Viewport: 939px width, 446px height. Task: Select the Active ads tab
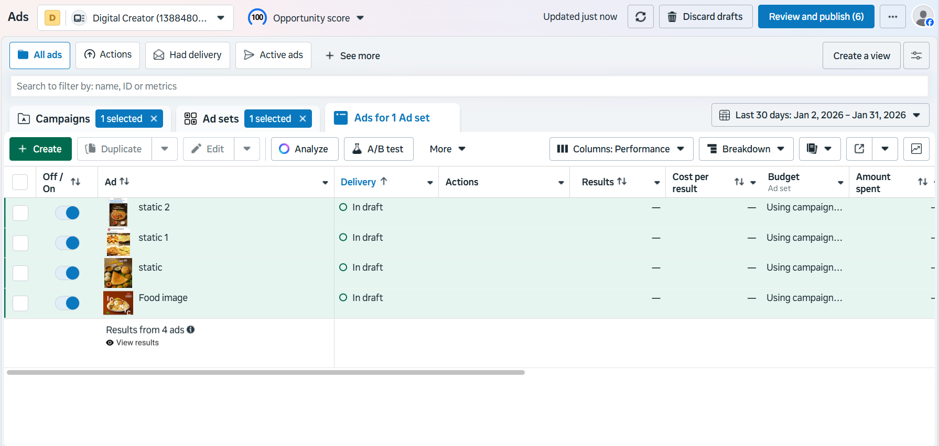pyautogui.click(x=273, y=55)
